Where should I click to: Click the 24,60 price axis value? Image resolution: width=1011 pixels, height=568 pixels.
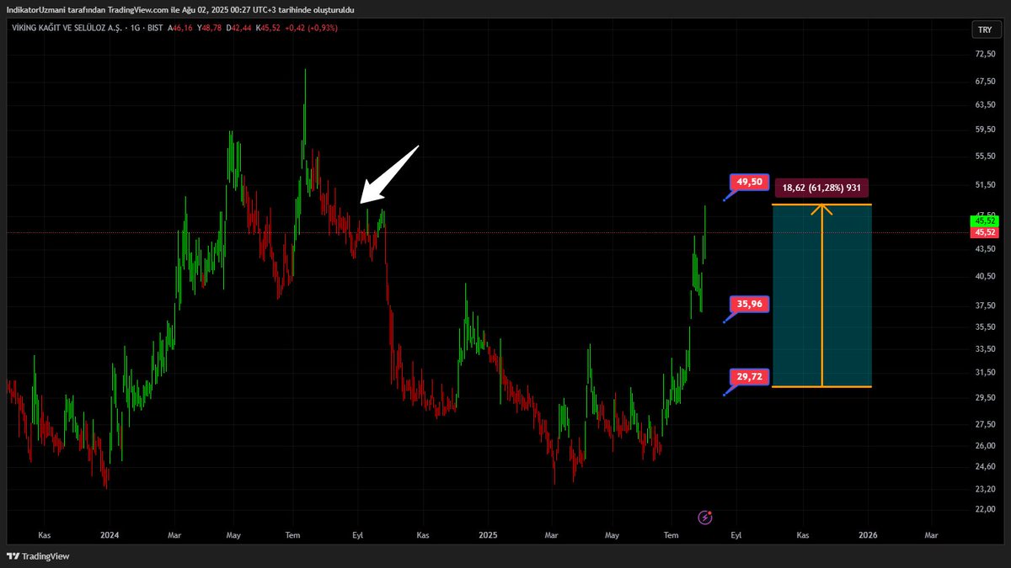(984, 466)
